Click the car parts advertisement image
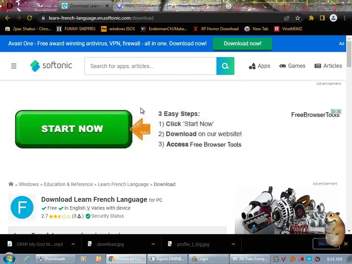The height and width of the screenshot is (264, 352). tap(286, 210)
